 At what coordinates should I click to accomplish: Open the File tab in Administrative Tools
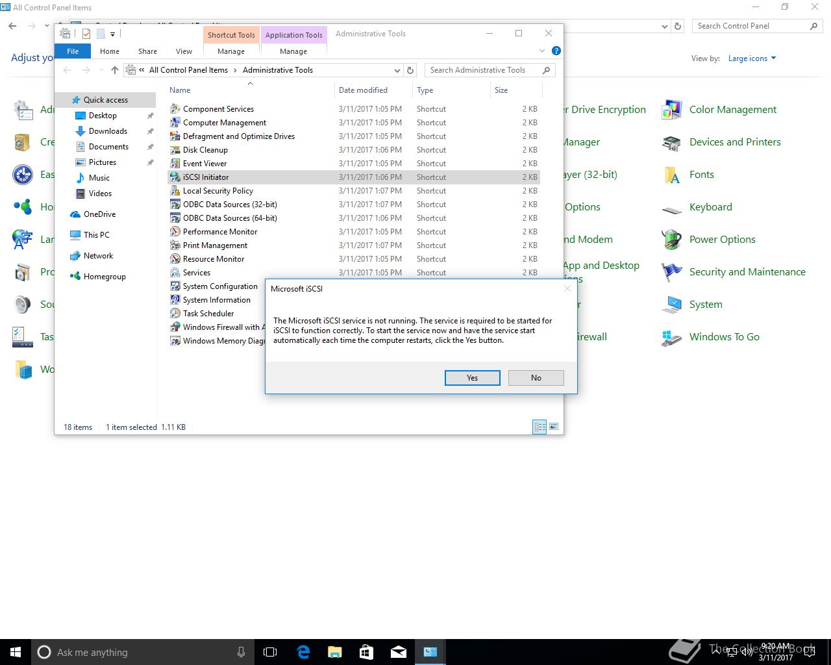(x=73, y=51)
